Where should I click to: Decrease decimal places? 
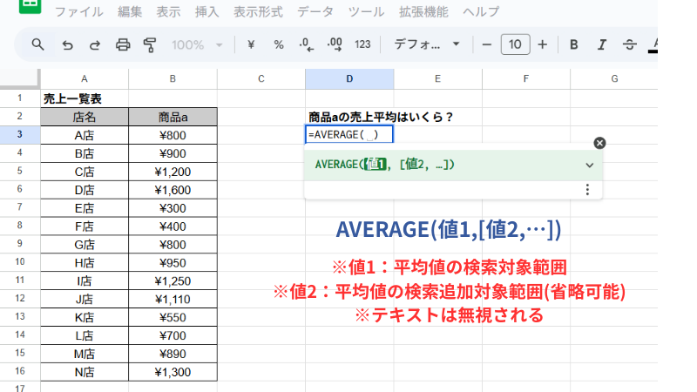[307, 44]
